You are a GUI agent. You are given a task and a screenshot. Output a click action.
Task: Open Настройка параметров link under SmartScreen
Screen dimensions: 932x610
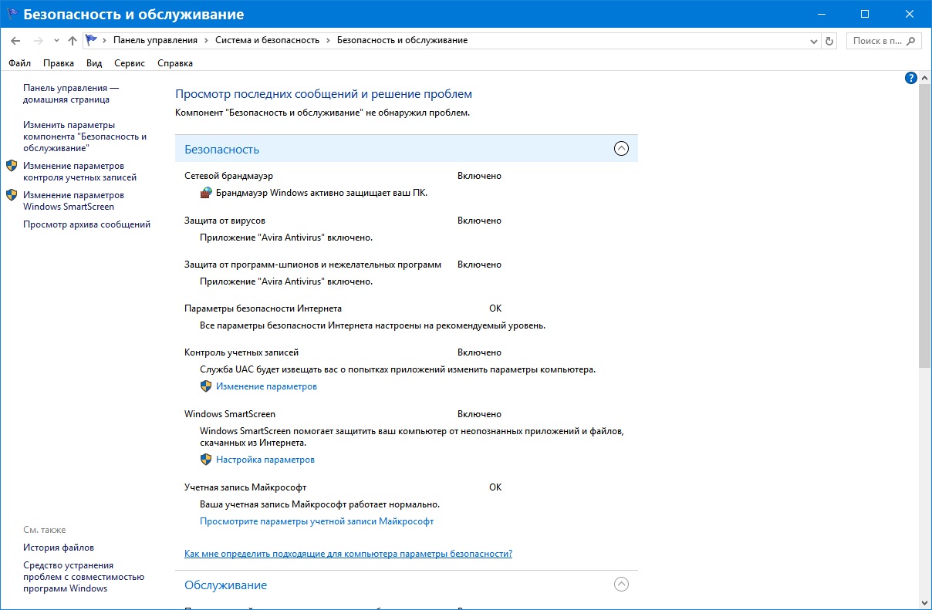[265, 460]
